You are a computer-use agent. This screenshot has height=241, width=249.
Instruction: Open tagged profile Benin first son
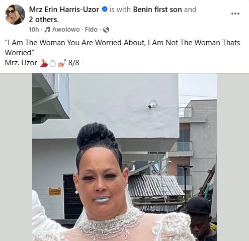[157, 10]
